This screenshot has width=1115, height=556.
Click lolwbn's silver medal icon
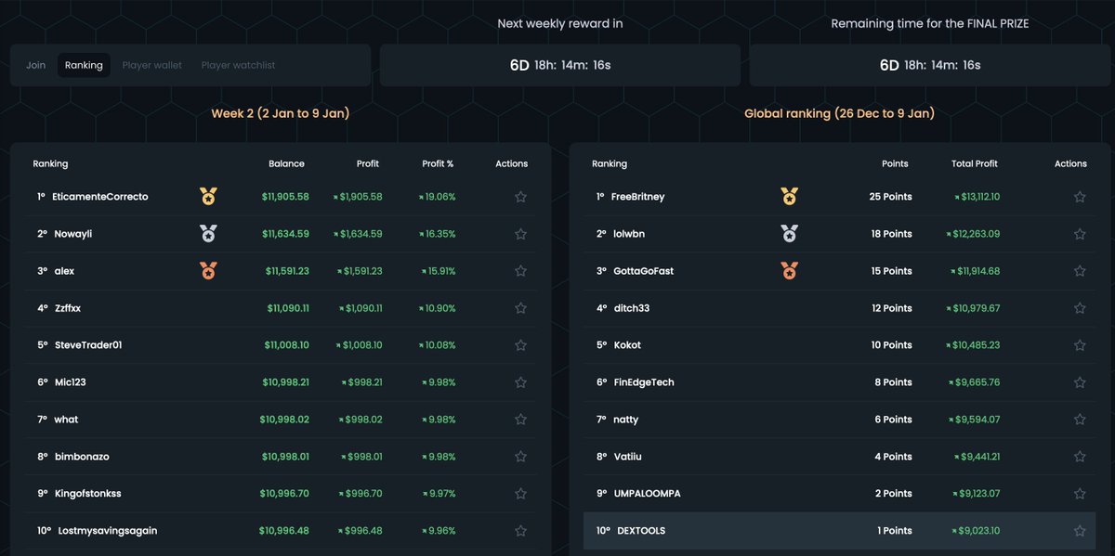pos(789,233)
